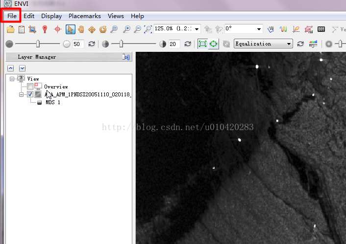Toggle stretch on view extent button

[213, 44]
